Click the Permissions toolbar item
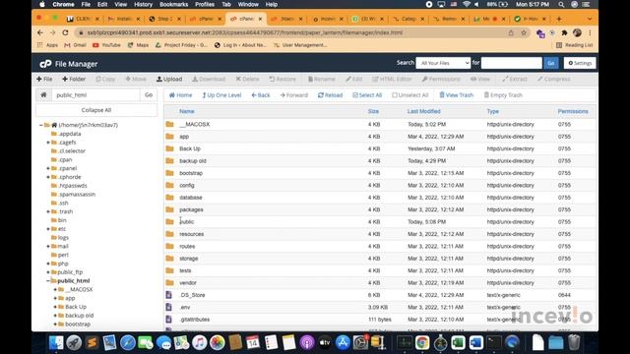The image size is (630, 354). pyautogui.click(x=441, y=79)
